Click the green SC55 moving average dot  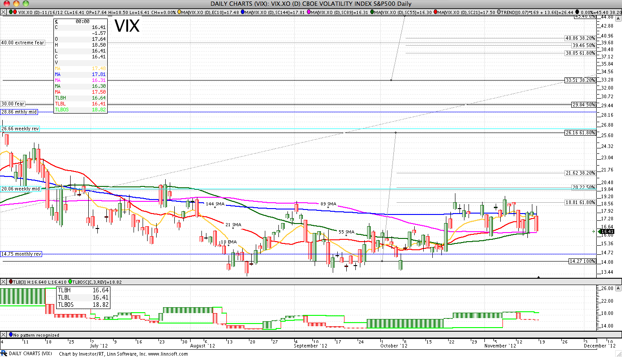click(372, 11)
